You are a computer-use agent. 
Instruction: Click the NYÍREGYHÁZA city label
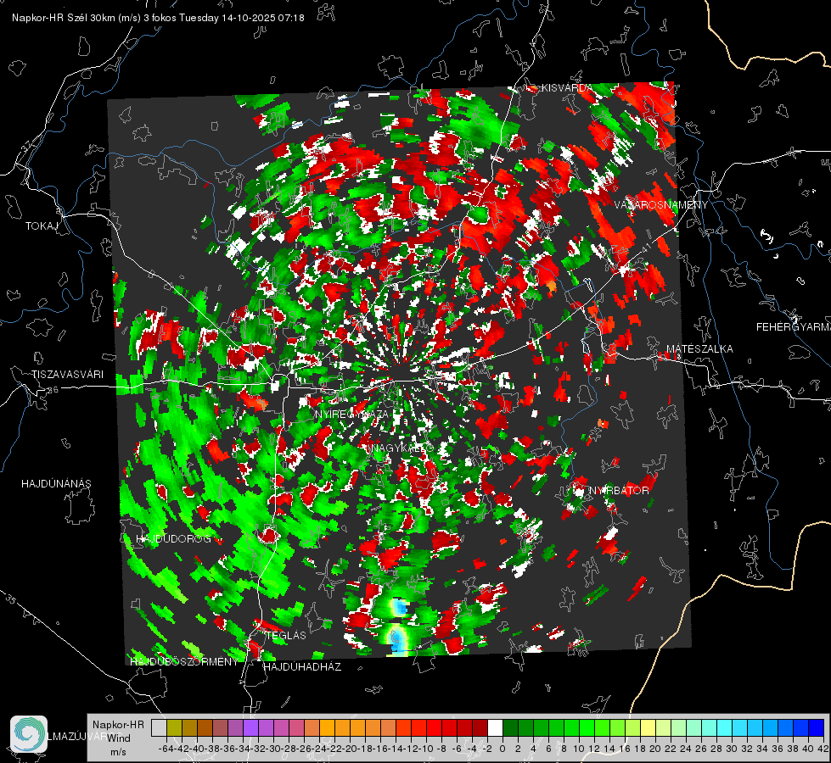pyautogui.click(x=351, y=414)
